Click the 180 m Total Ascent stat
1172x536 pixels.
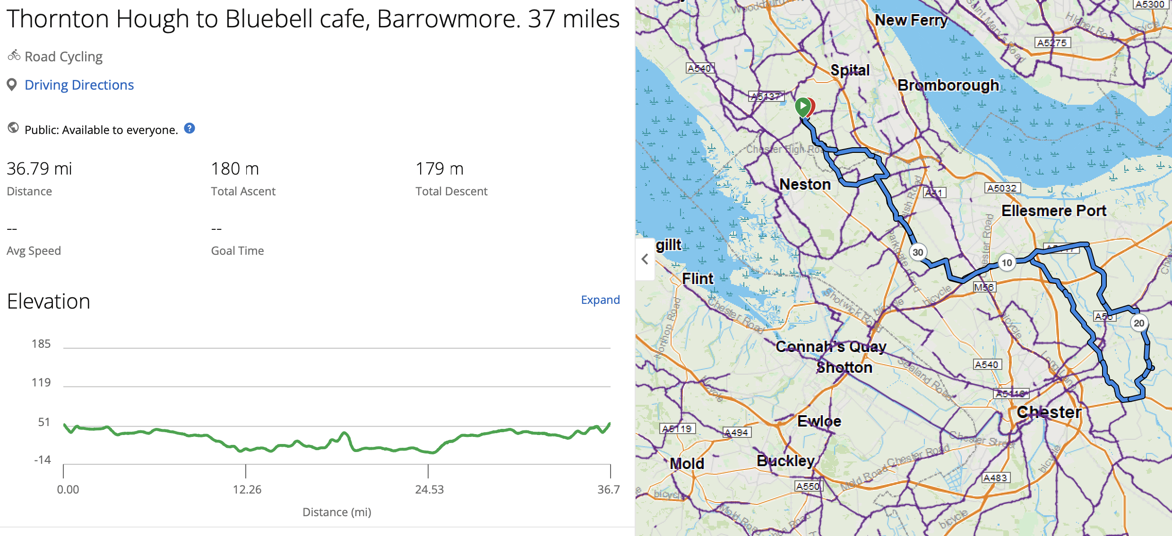coord(235,169)
